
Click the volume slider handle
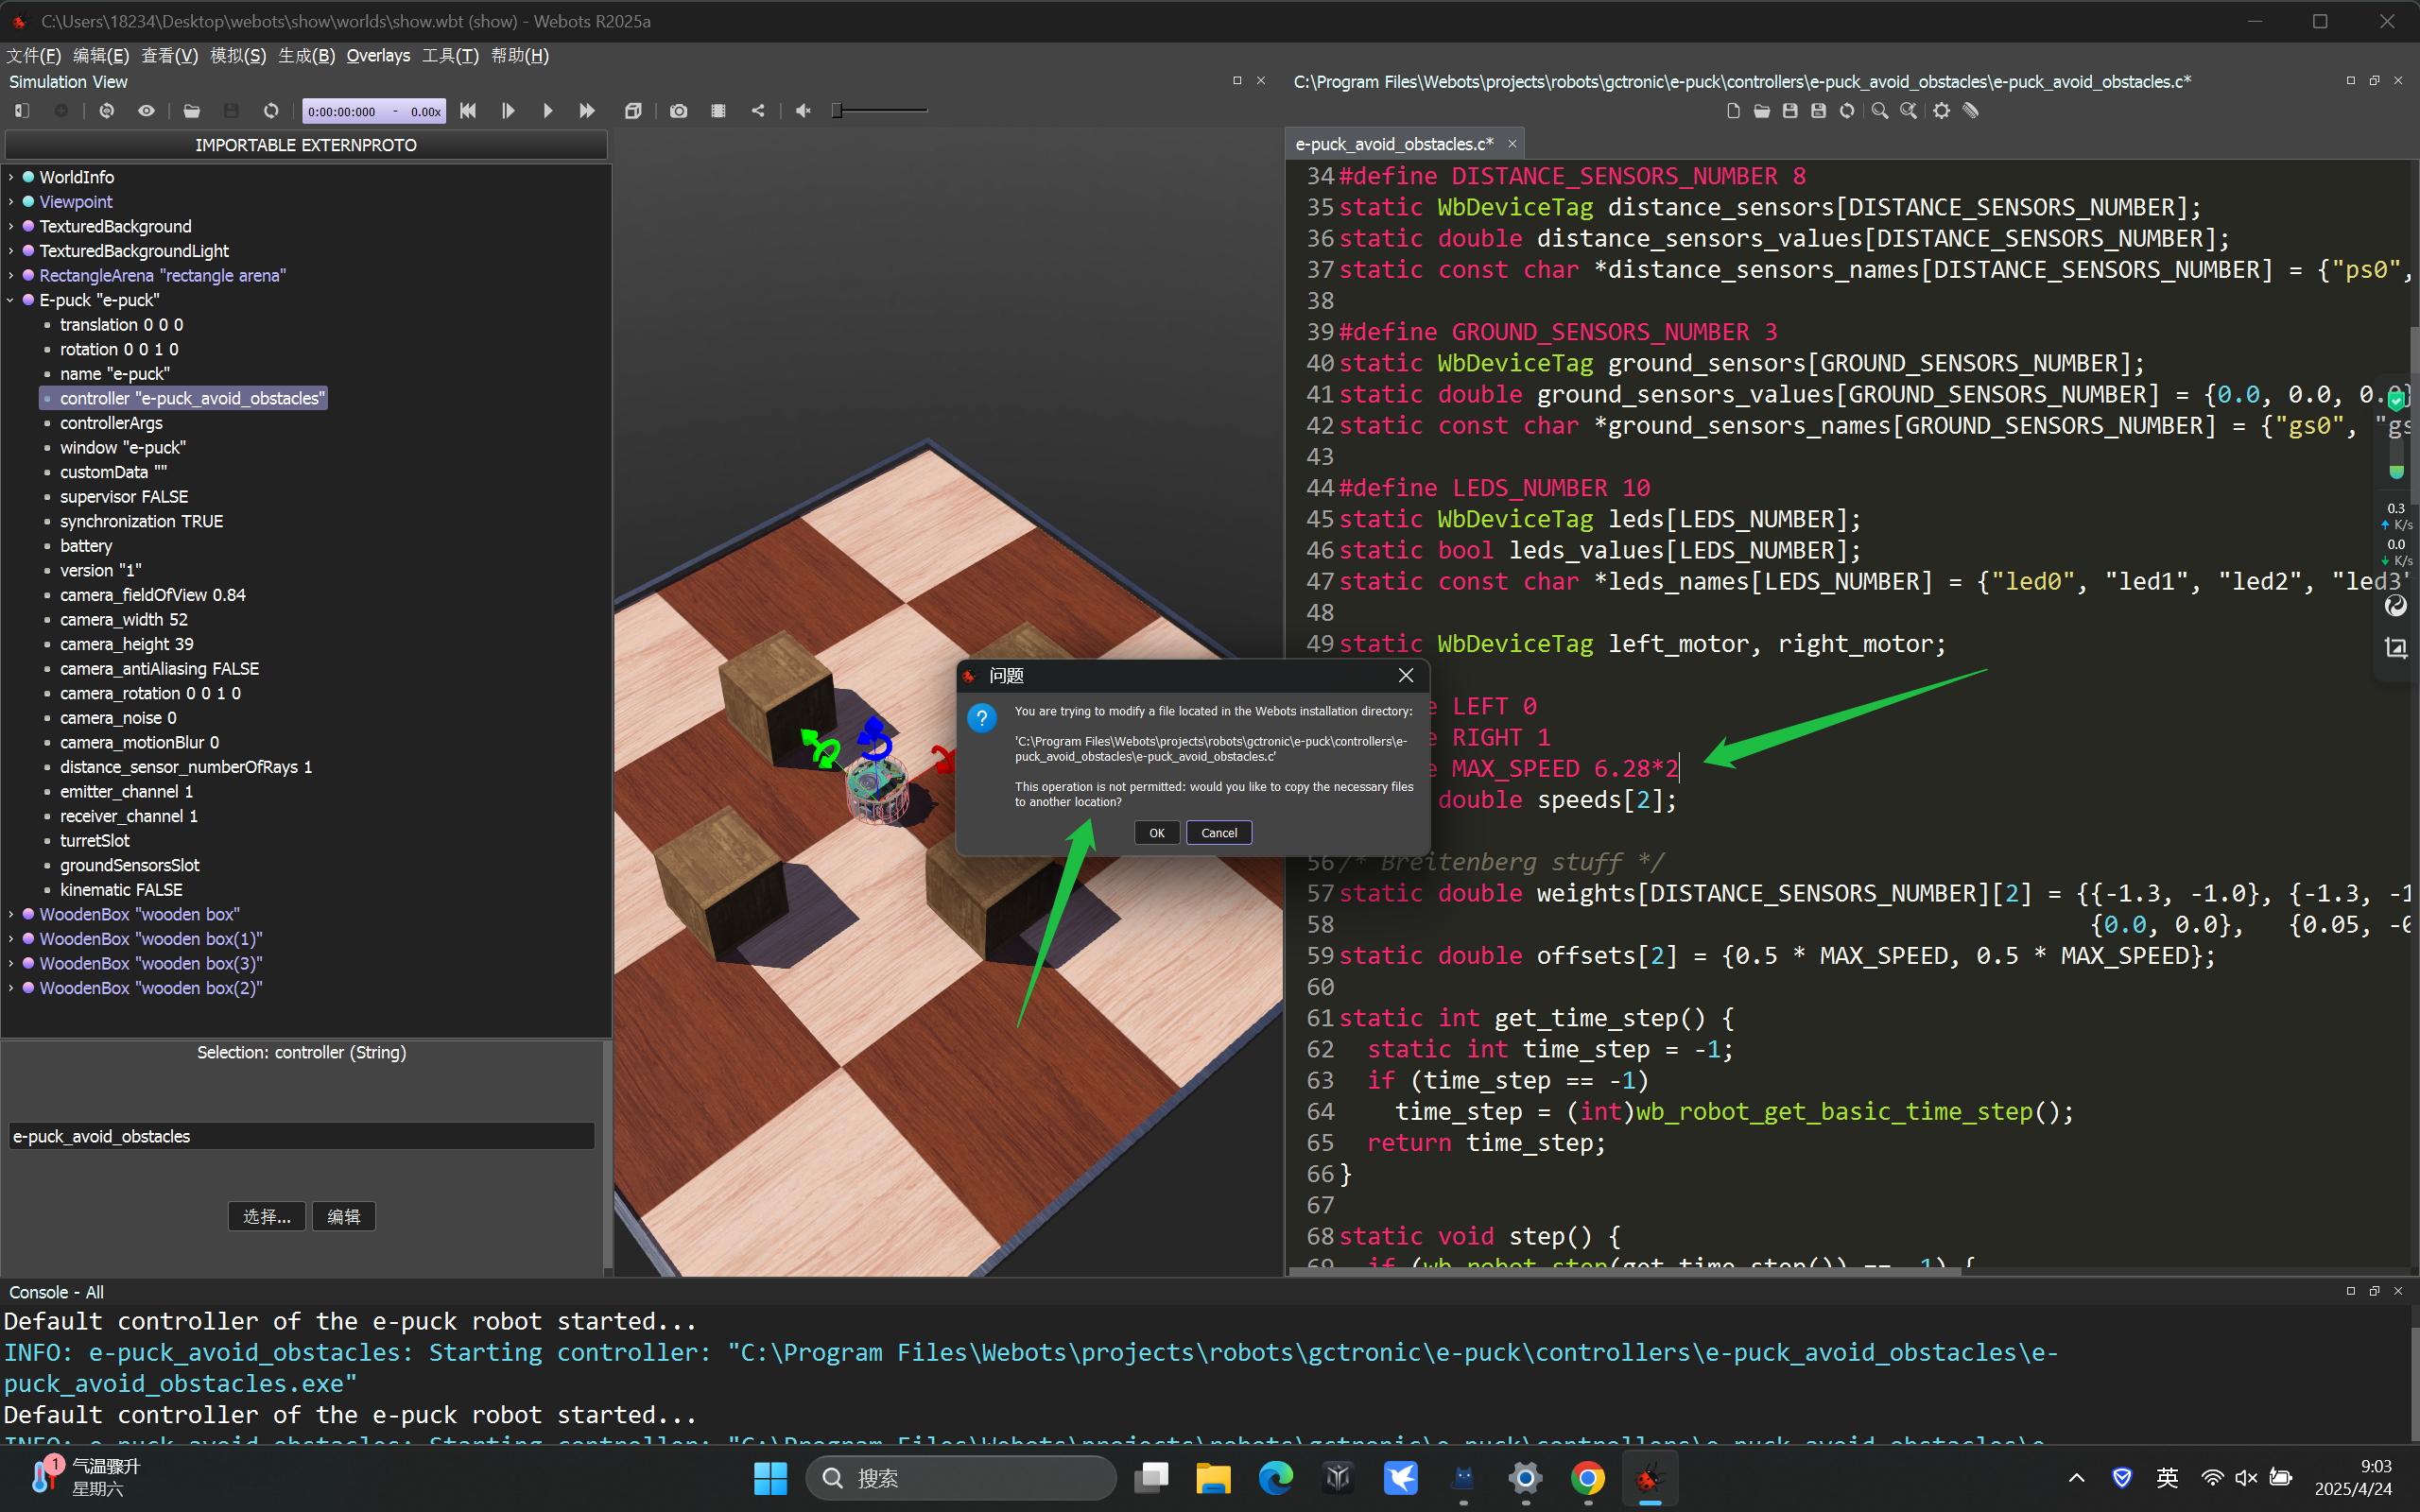point(837,111)
